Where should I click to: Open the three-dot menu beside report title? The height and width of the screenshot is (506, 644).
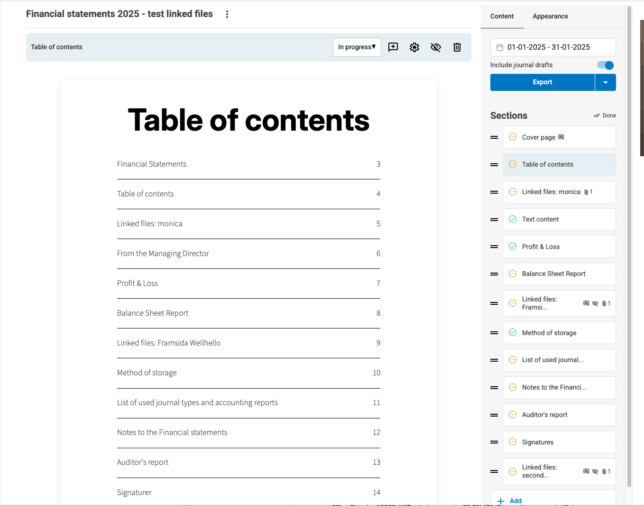coord(227,14)
